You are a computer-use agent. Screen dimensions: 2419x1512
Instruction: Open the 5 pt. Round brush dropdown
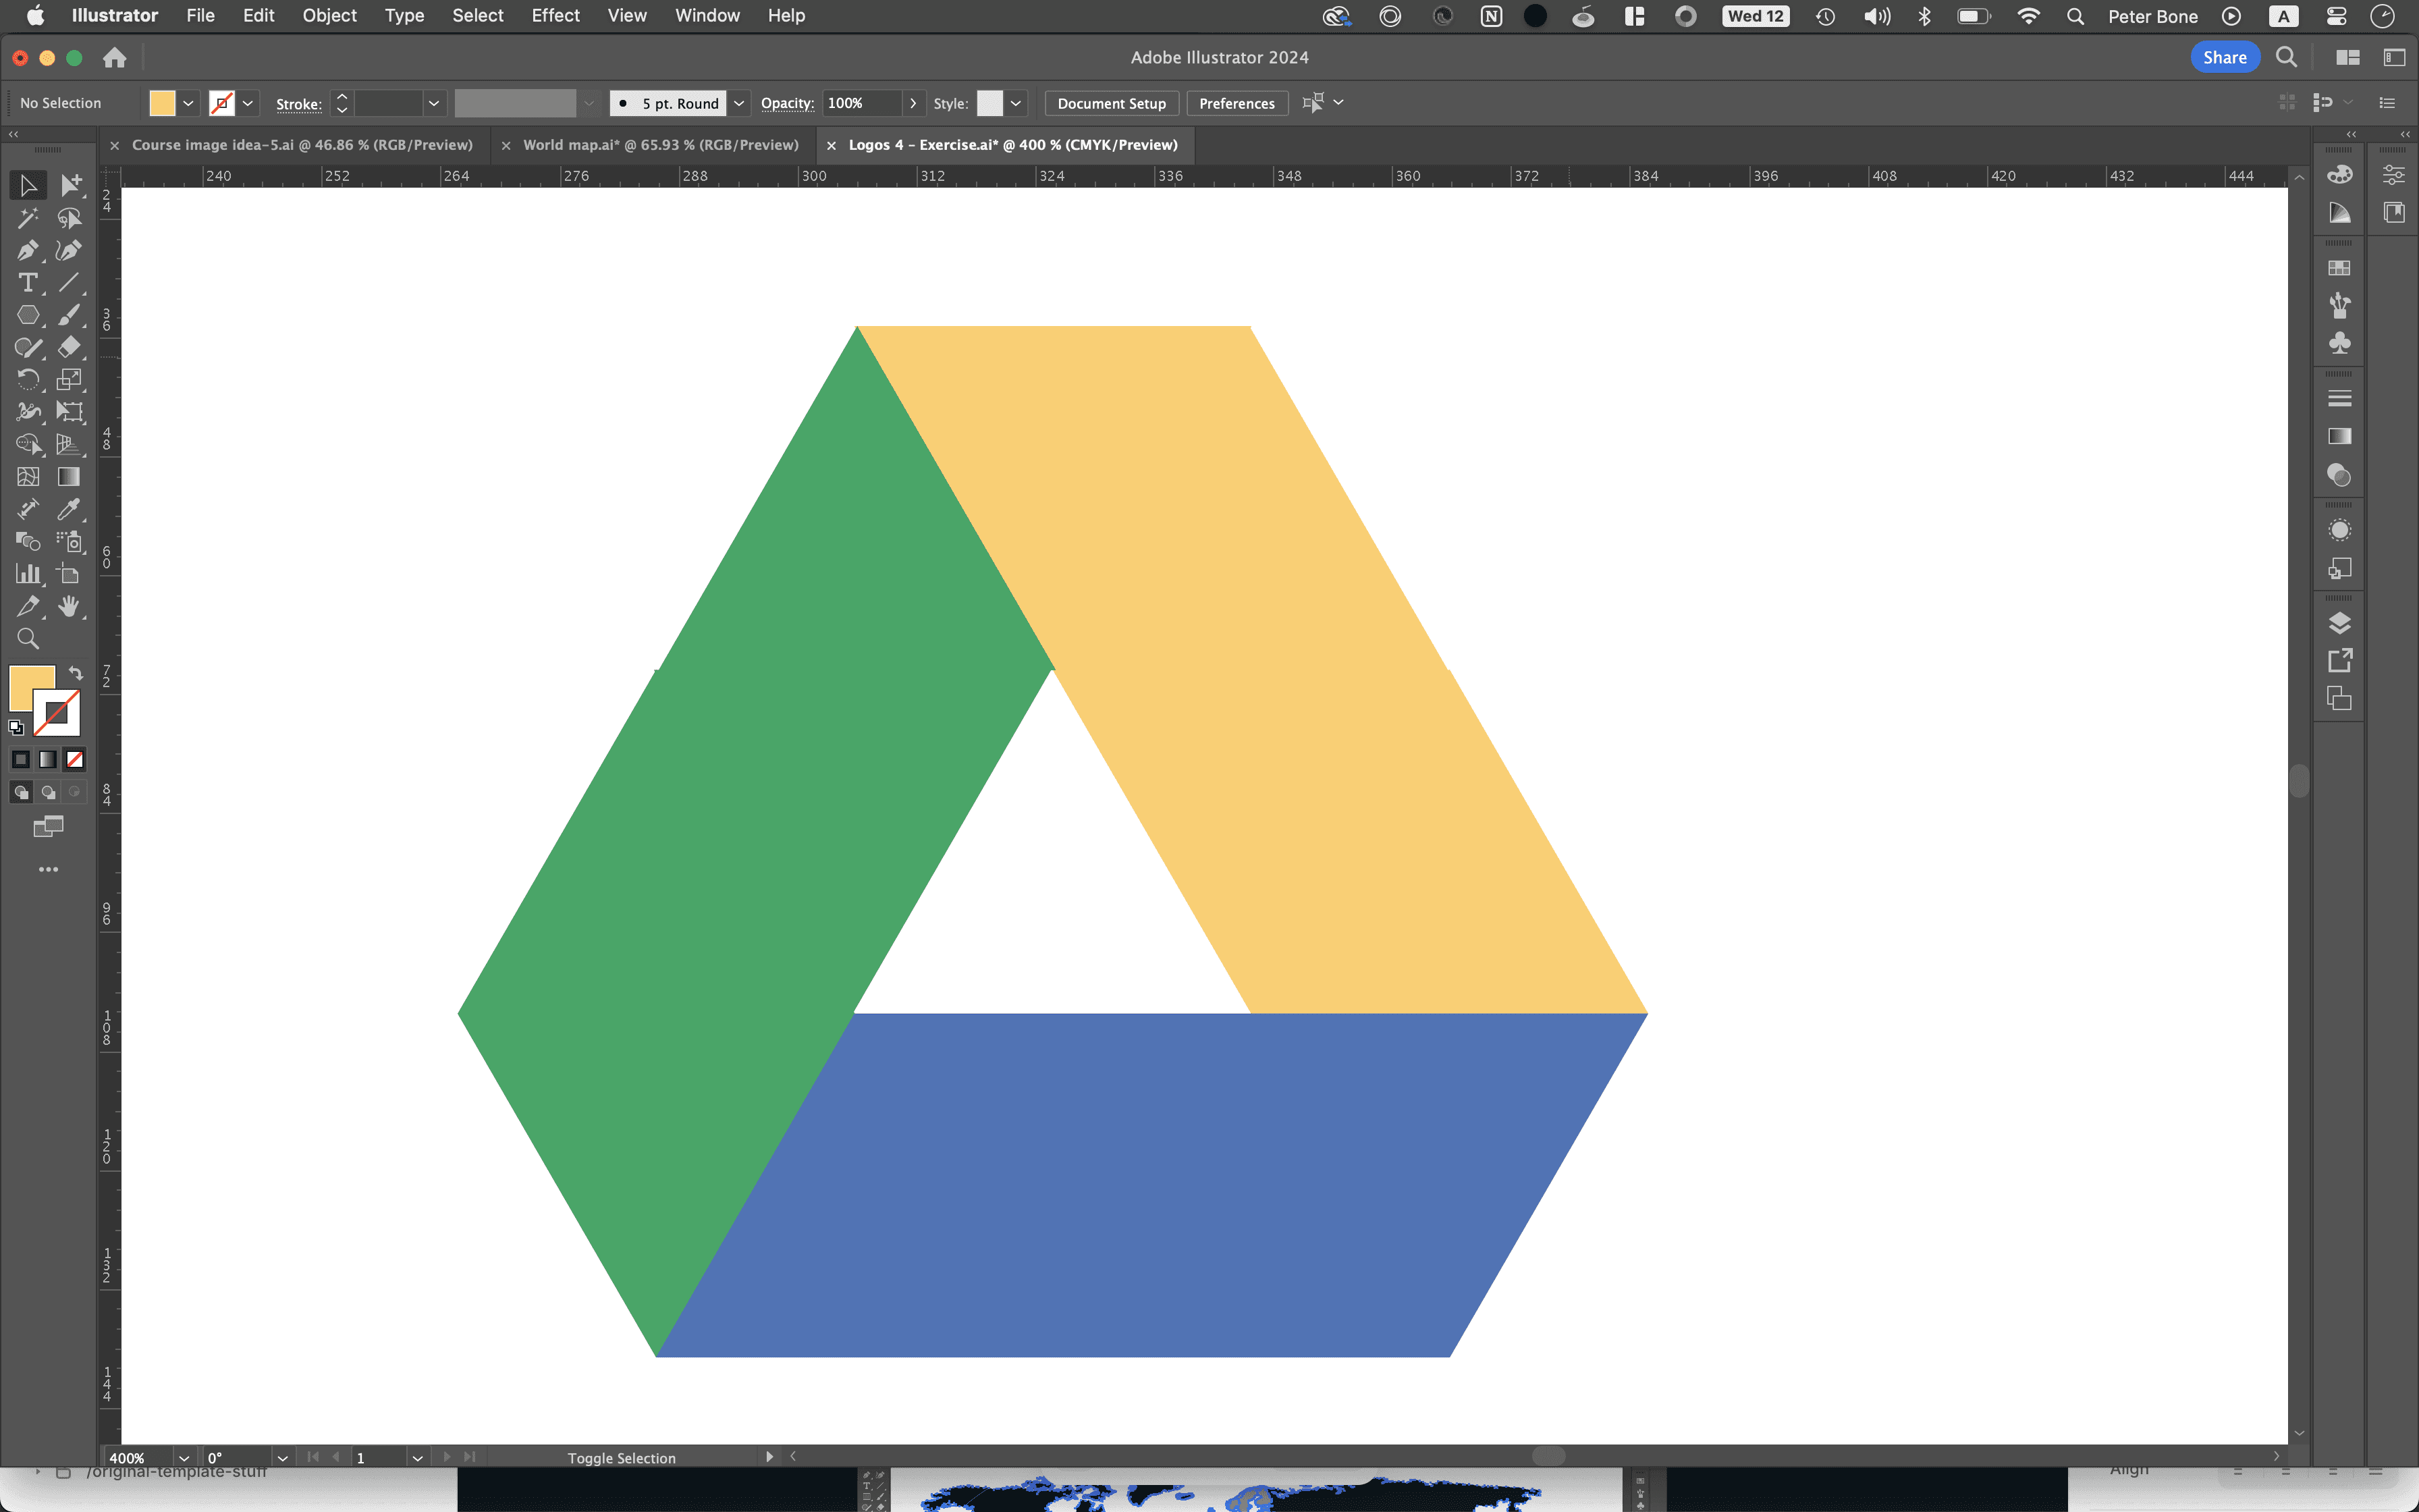(x=738, y=103)
